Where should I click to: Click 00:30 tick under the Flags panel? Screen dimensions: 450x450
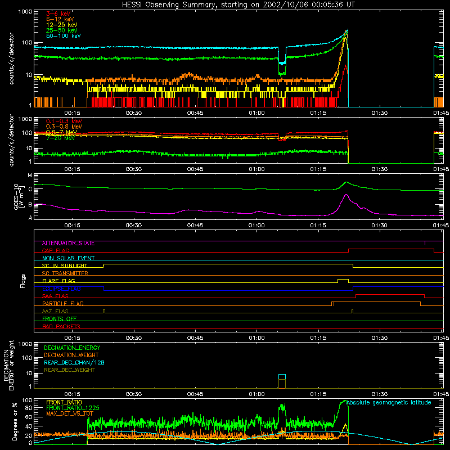(134, 338)
